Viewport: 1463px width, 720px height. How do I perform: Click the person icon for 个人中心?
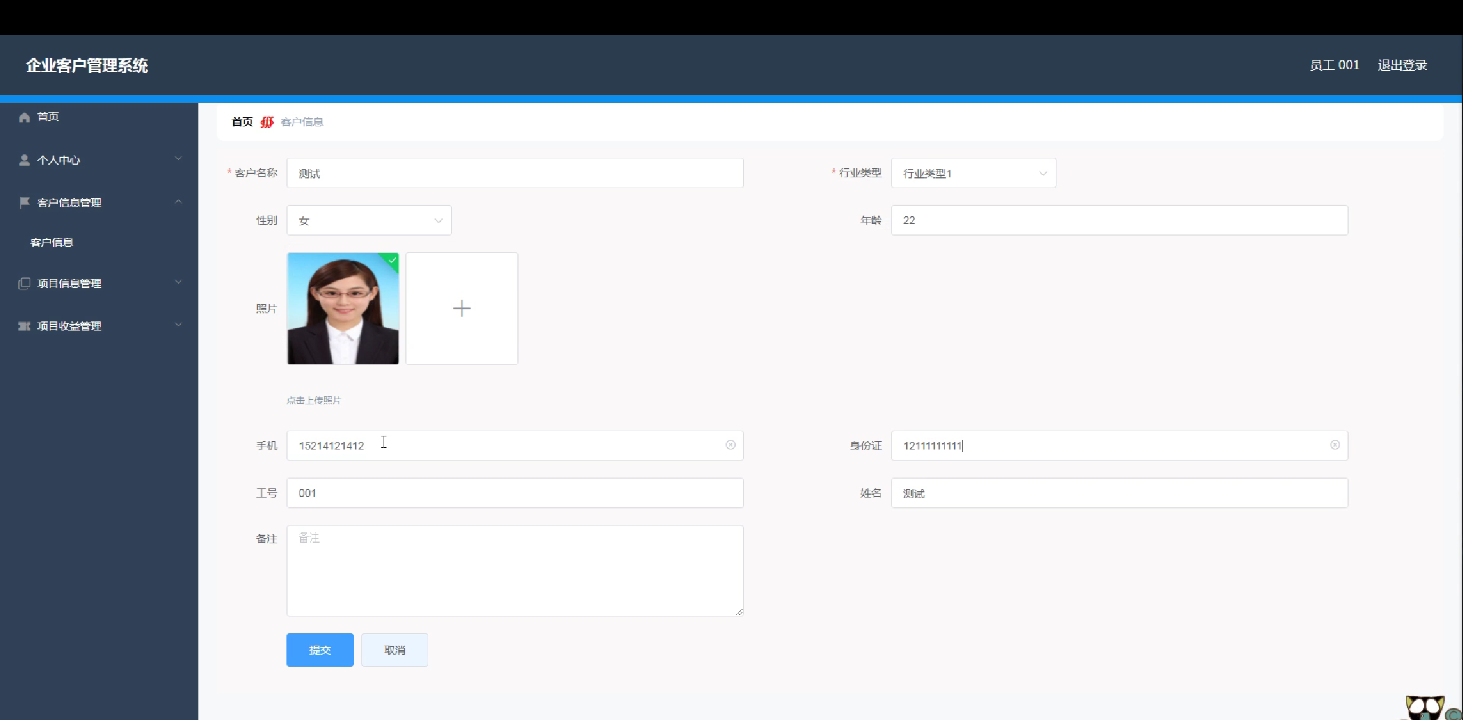(x=24, y=160)
